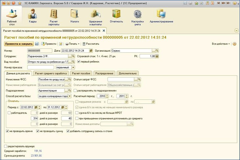Open the Все действия menu
This screenshot has width=240, height=160.
[x=221, y=44]
